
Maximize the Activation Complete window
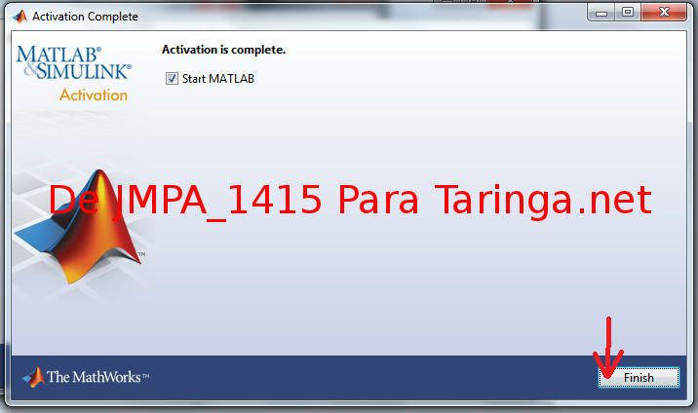(628, 13)
